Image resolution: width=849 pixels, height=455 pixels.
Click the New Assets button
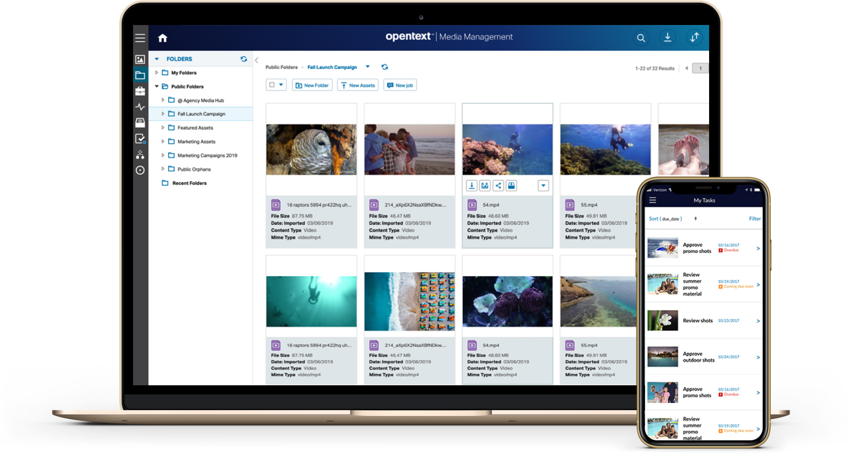[358, 85]
